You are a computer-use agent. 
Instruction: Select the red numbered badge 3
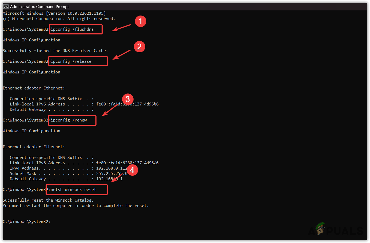[128, 99]
